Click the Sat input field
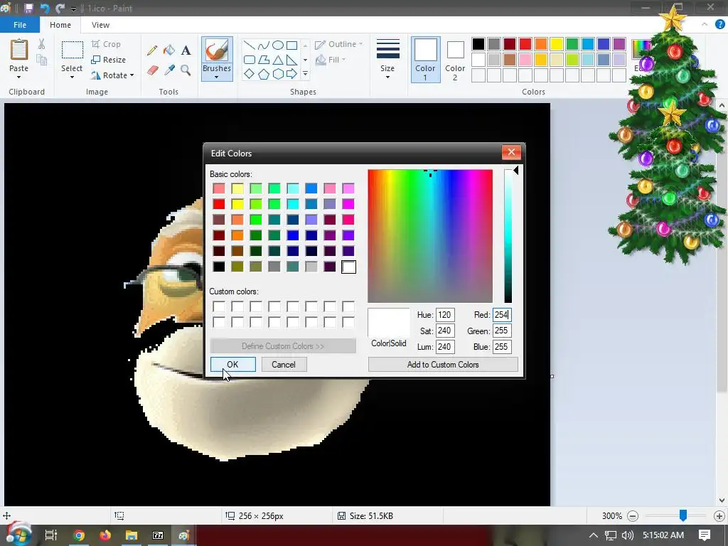Image resolution: width=728 pixels, height=546 pixels. tap(445, 331)
